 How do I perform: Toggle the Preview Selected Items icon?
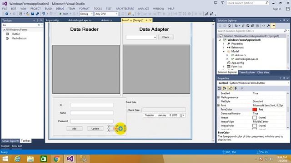tap(273, 26)
